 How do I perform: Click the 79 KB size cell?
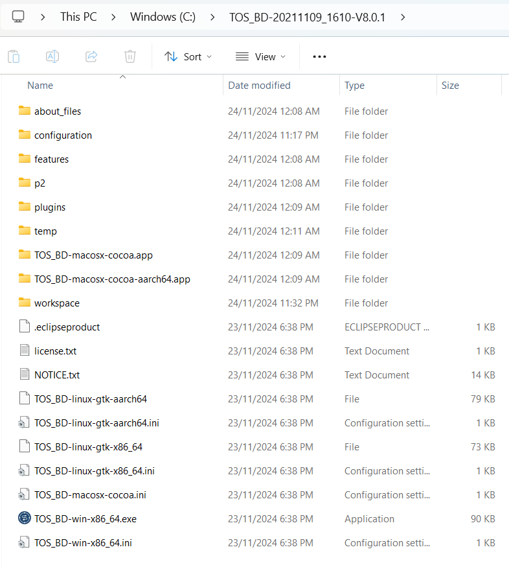point(483,399)
